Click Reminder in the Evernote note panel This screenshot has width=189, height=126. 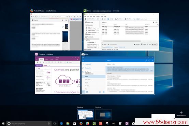click(137, 44)
